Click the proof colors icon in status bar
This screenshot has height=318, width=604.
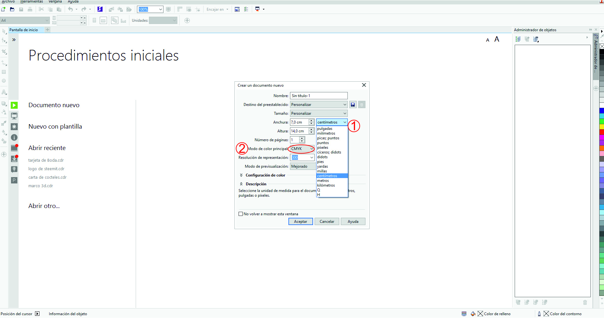[x=464, y=314]
